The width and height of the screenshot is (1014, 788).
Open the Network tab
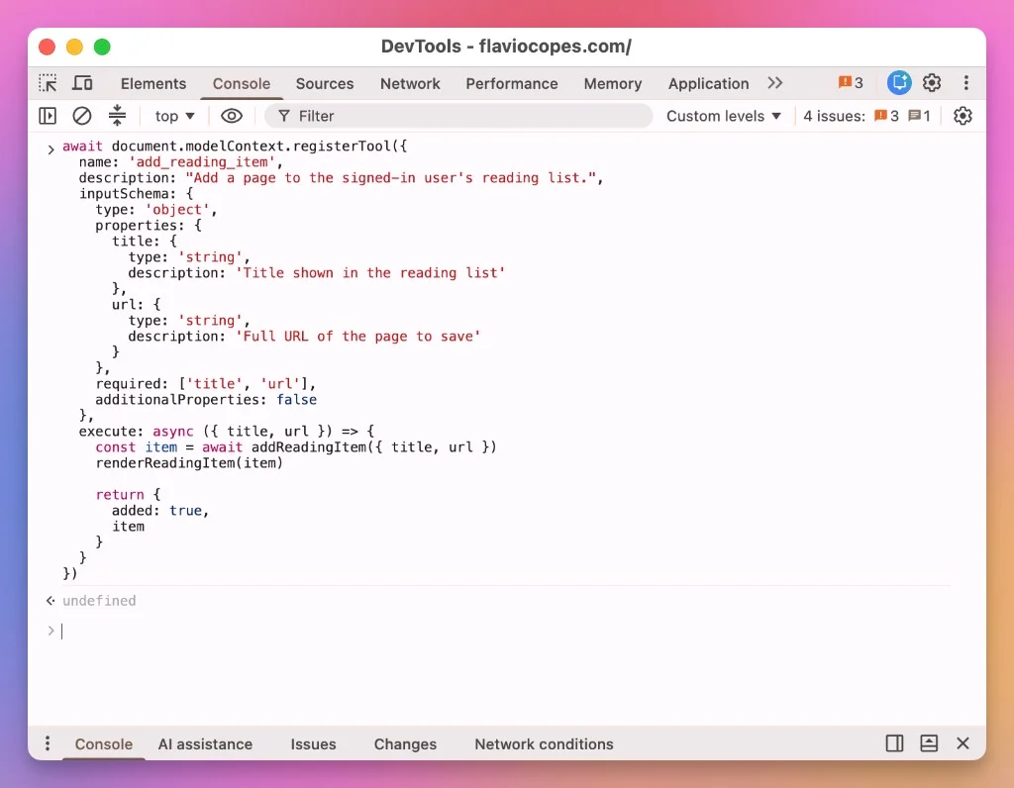410,83
